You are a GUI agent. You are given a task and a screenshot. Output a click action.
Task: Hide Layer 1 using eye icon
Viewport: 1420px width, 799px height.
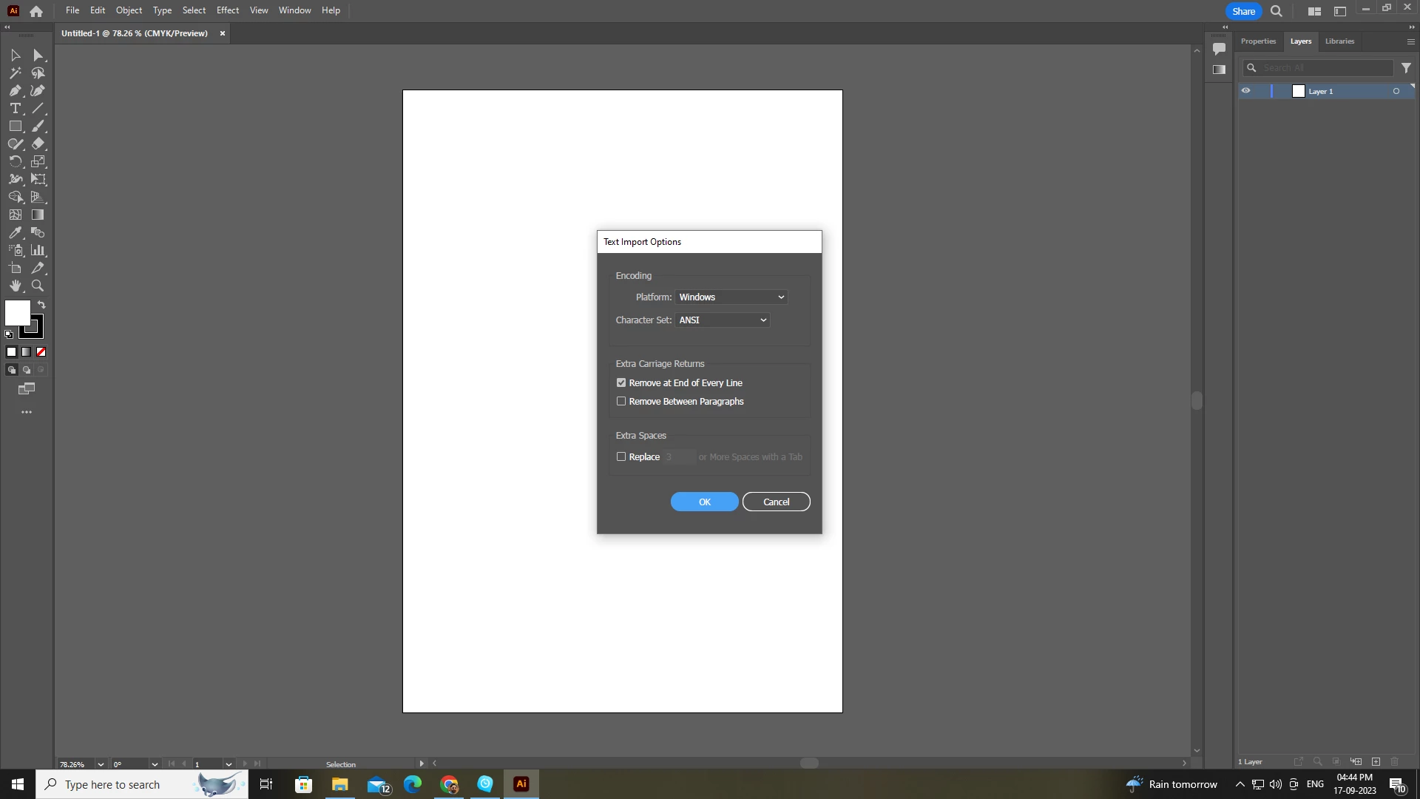click(1245, 91)
